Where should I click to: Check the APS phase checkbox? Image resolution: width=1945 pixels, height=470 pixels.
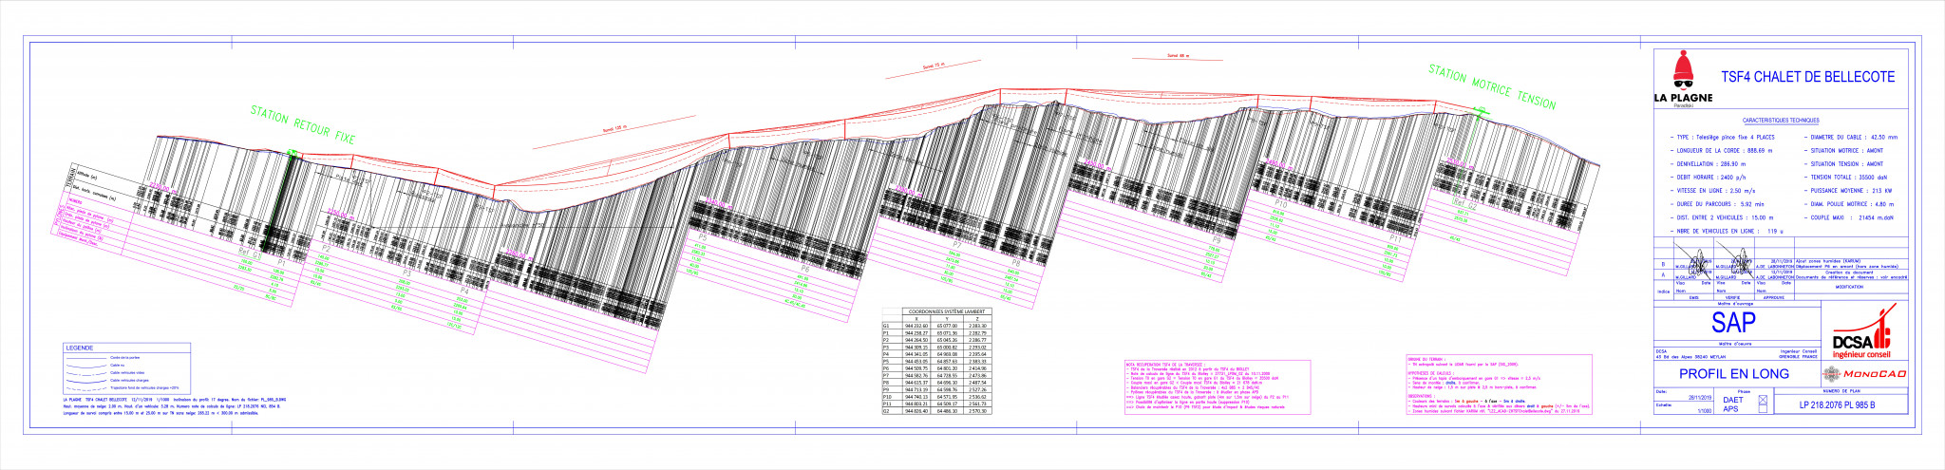pos(1763,408)
